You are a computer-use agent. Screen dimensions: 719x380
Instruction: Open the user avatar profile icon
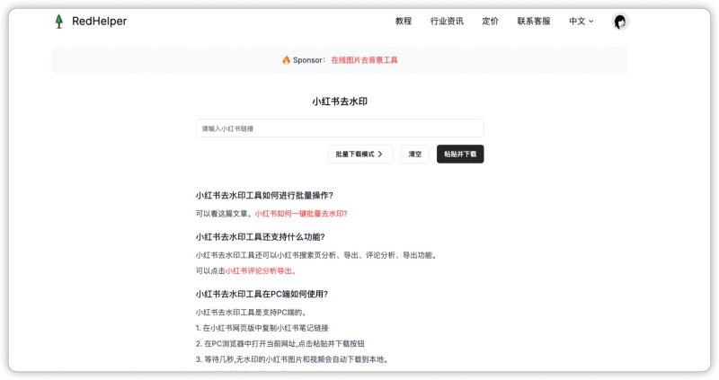tap(620, 22)
